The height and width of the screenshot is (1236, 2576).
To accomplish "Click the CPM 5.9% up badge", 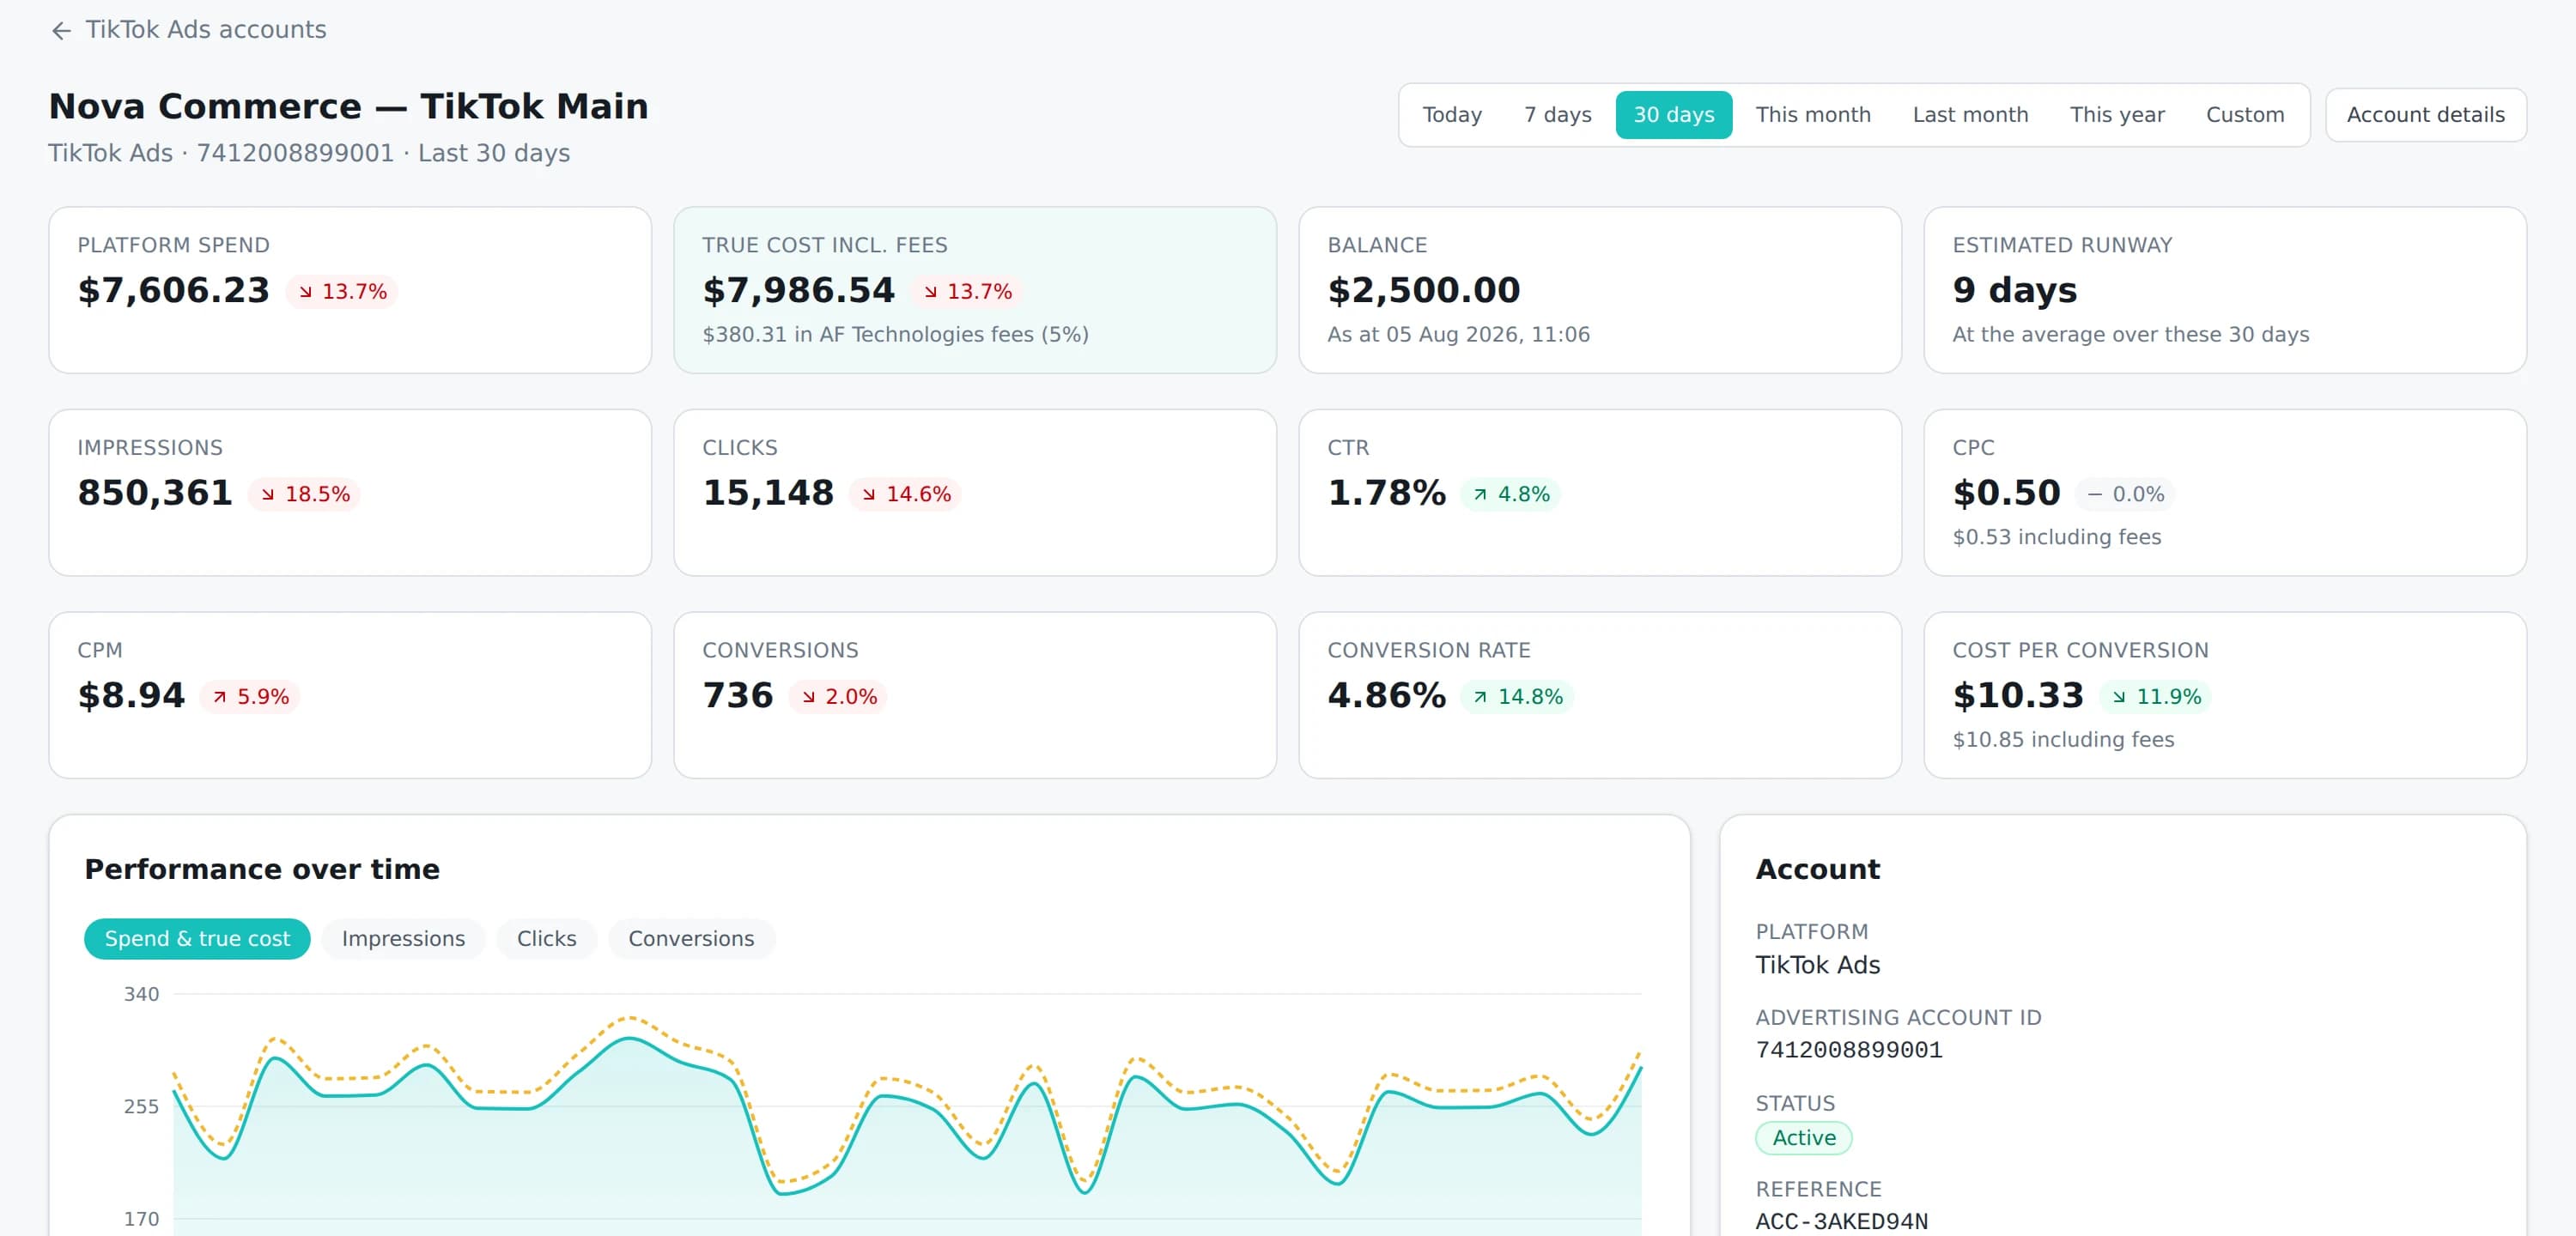I will (250, 696).
